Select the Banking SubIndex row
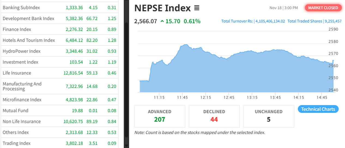 21,8
